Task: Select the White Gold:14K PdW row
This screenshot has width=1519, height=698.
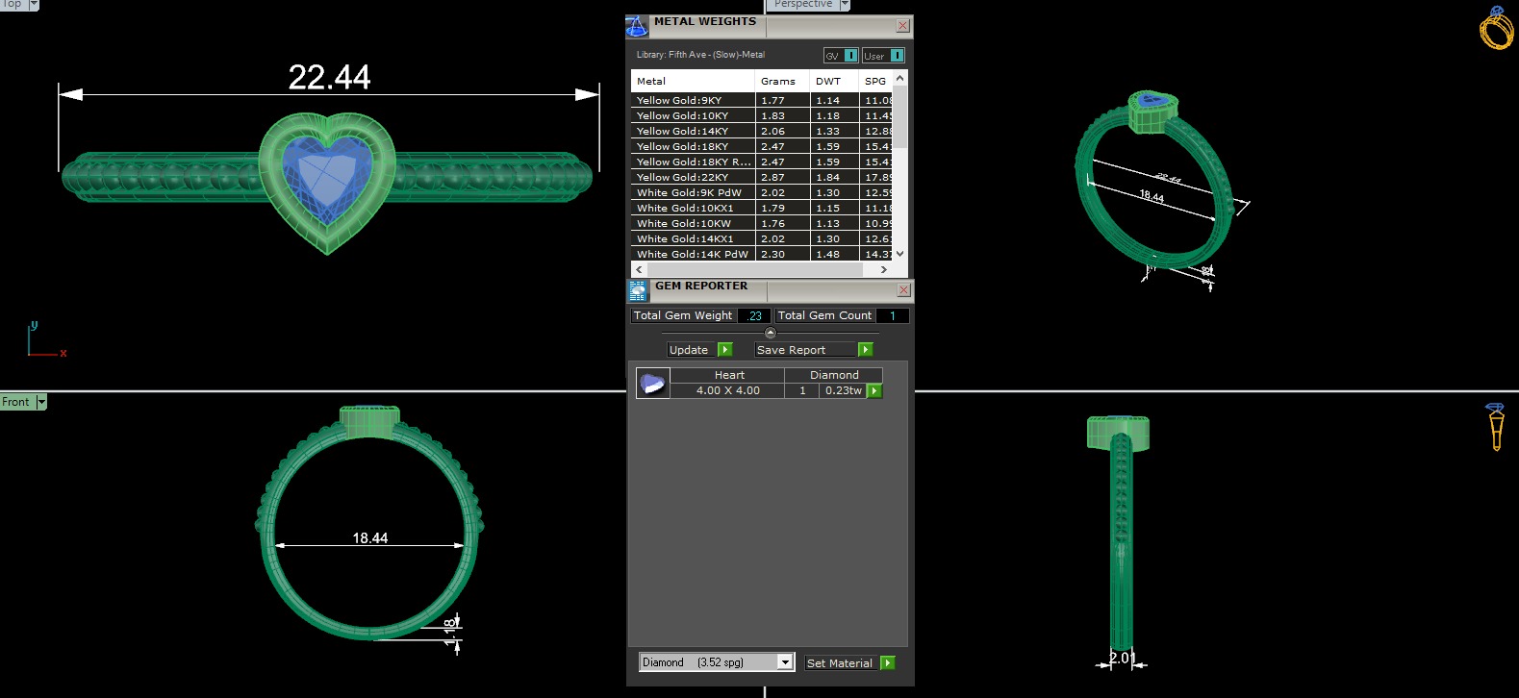Action: [762, 254]
